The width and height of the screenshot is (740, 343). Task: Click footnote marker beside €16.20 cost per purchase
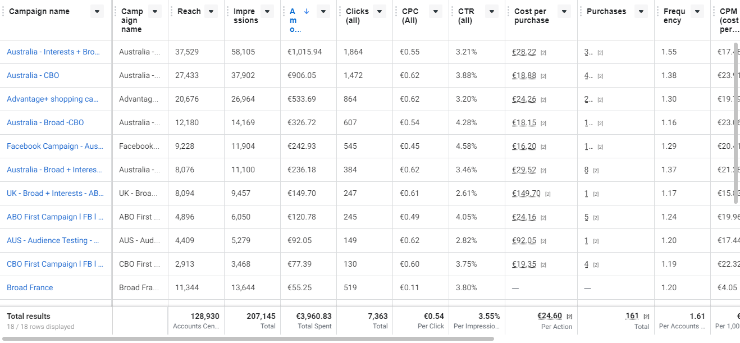pos(543,147)
